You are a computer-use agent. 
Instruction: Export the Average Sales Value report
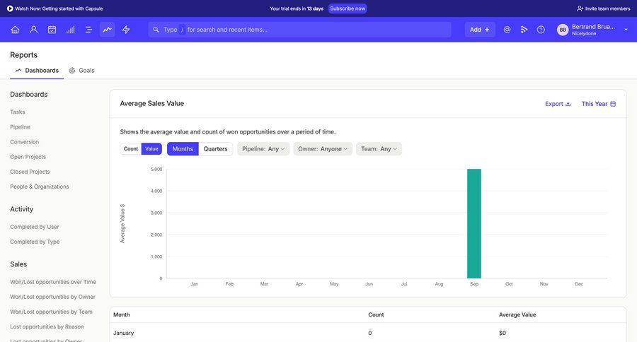[x=558, y=104]
